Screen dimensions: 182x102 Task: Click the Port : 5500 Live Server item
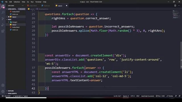tap(160, 96)
